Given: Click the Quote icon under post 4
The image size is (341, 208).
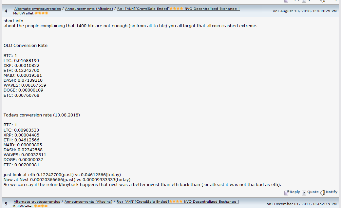Looking at the screenshot, I should [x=304, y=193].
